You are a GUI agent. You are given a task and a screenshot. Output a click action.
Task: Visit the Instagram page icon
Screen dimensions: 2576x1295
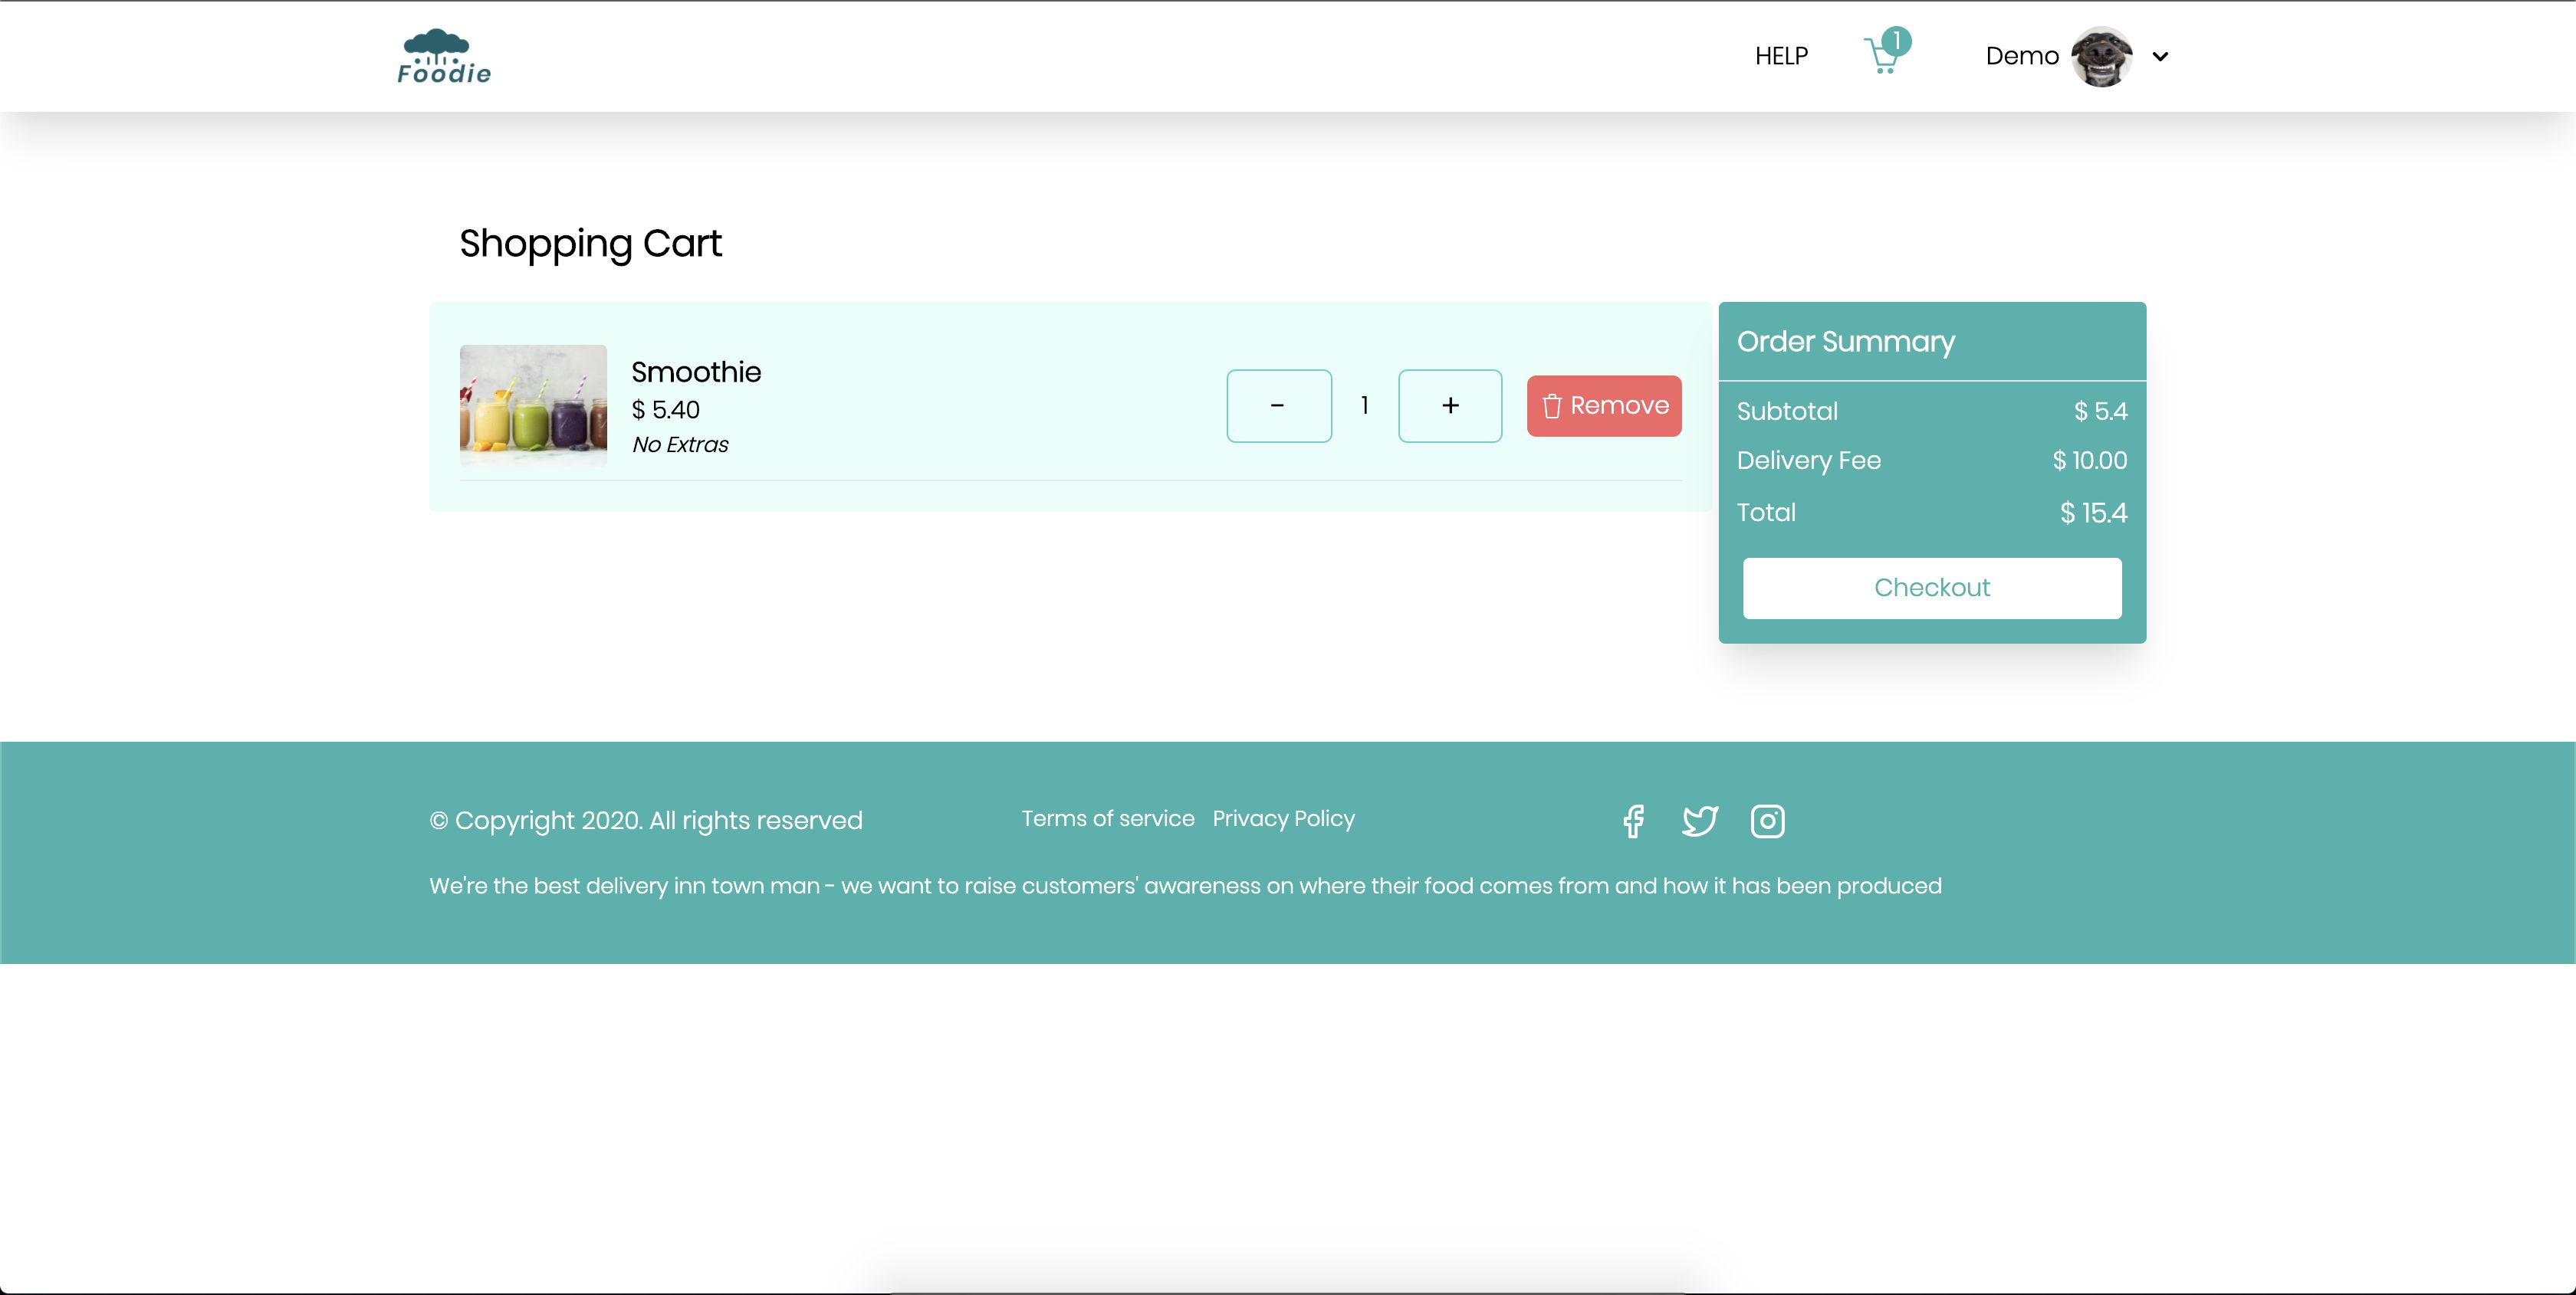tap(1767, 821)
